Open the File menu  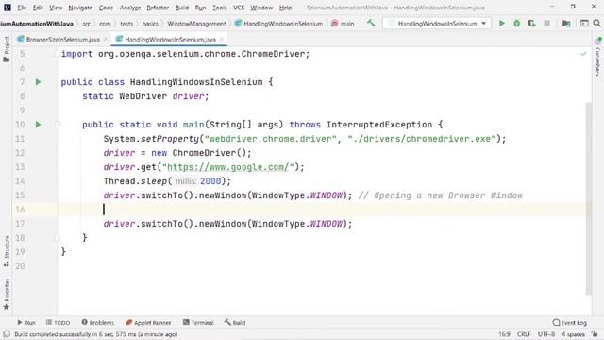click(22, 8)
